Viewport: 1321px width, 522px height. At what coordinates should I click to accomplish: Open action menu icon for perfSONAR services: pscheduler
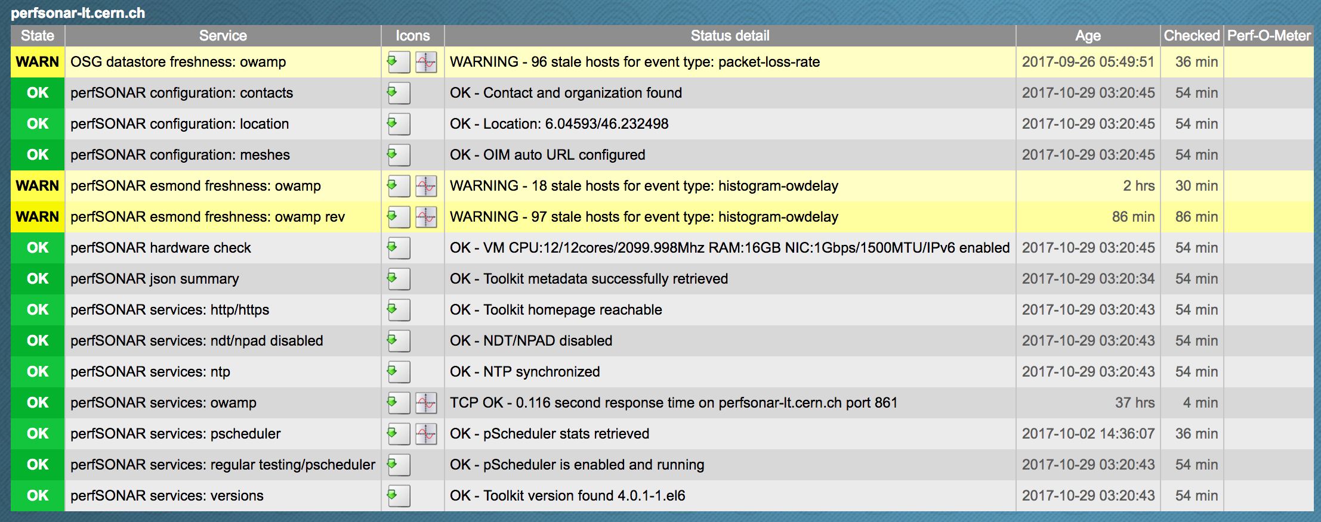point(399,434)
